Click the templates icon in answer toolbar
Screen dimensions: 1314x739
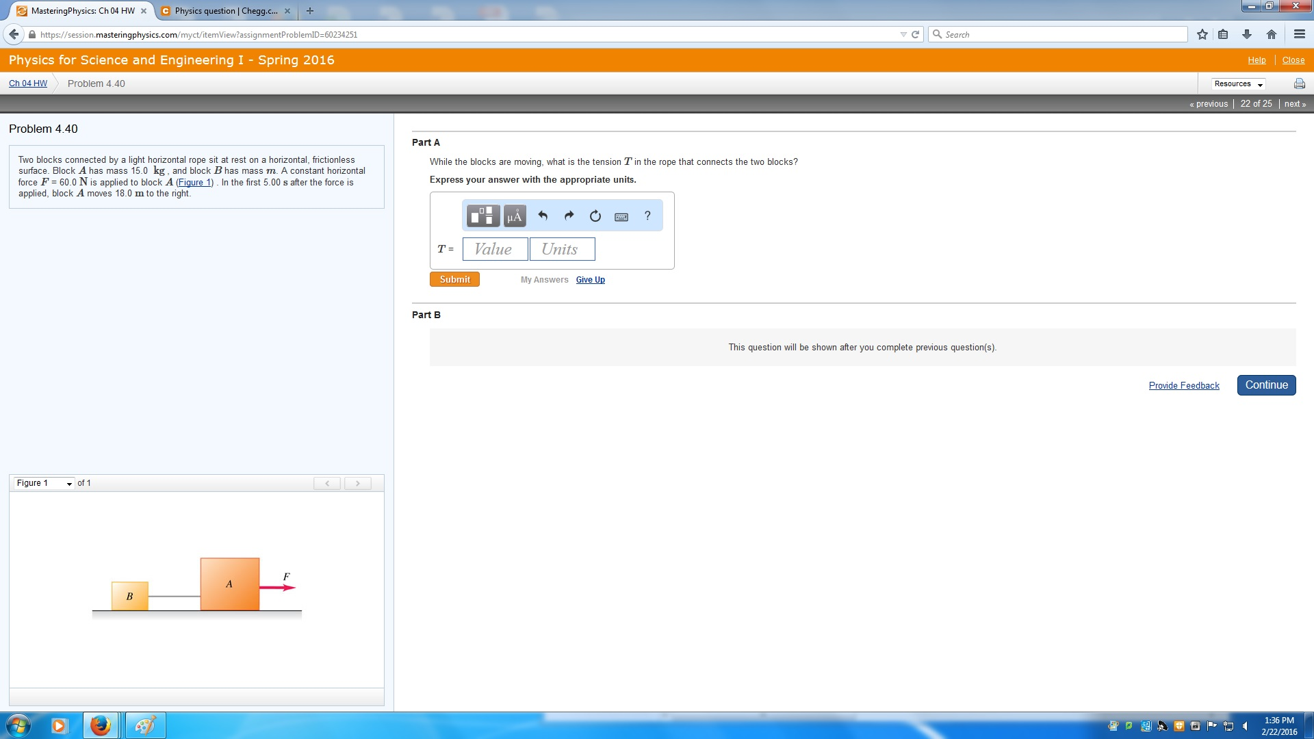(482, 216)
